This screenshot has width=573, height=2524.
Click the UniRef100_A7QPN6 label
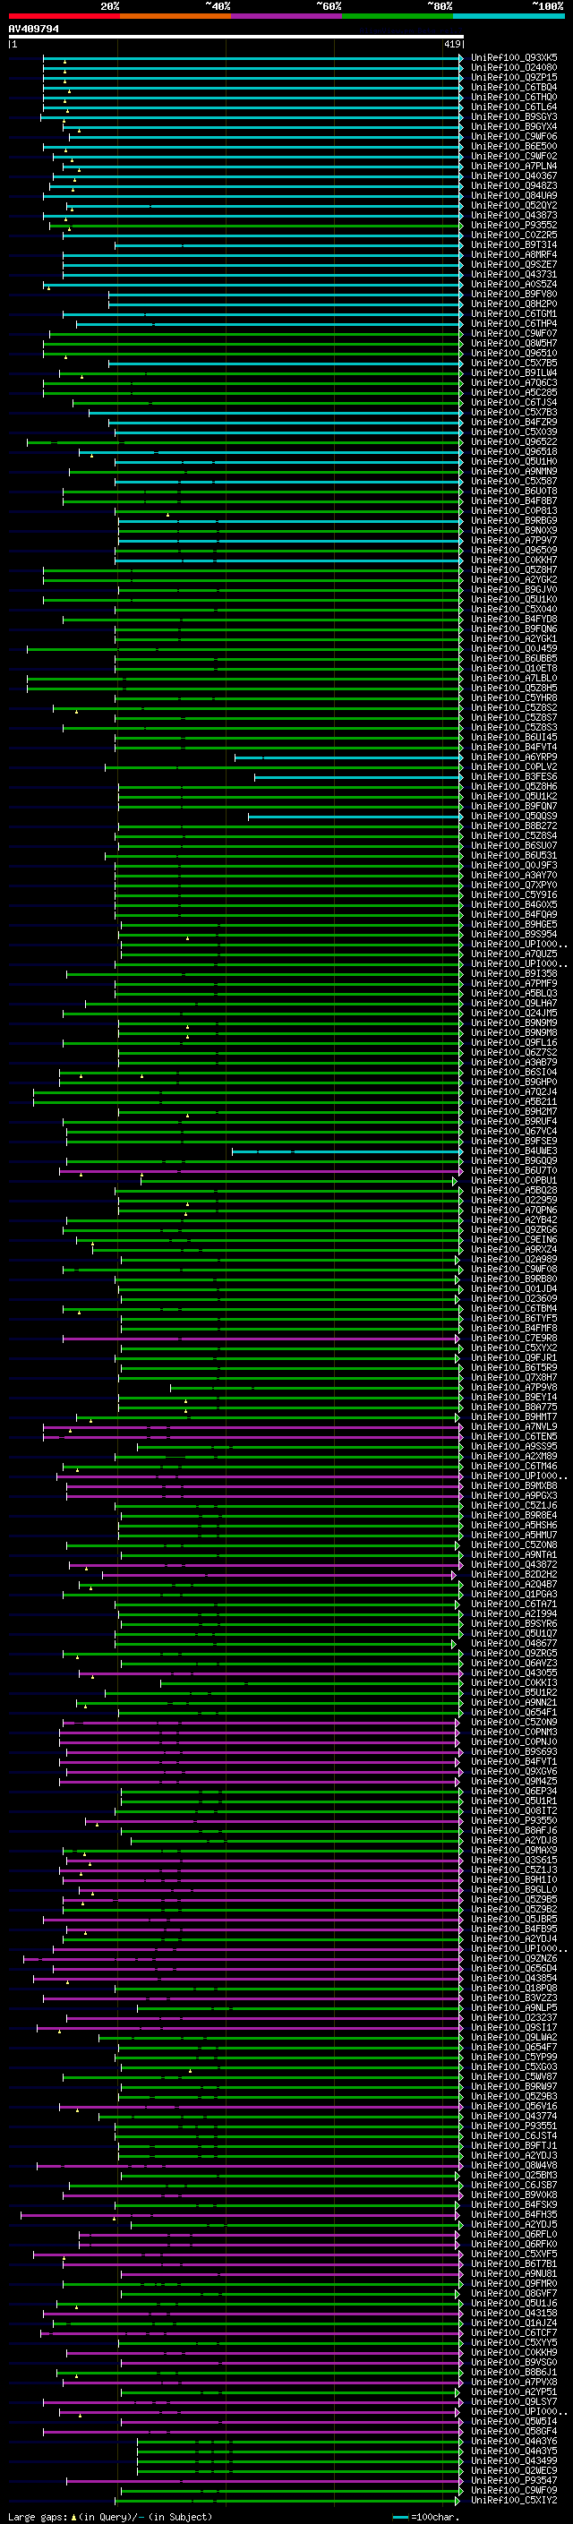click(x=514, y=1211)
